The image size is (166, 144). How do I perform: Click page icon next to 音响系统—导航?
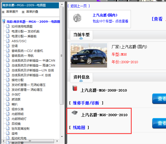pyautogui.click(x=8, y=55)
